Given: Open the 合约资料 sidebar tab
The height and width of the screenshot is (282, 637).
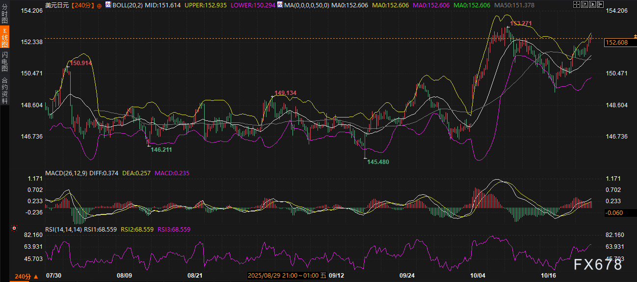Looking at the screenshot, I should 4,91.
